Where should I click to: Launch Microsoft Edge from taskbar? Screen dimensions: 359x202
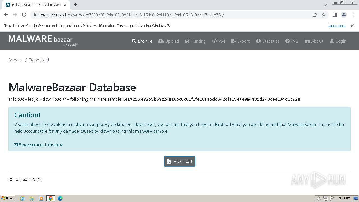60,198
